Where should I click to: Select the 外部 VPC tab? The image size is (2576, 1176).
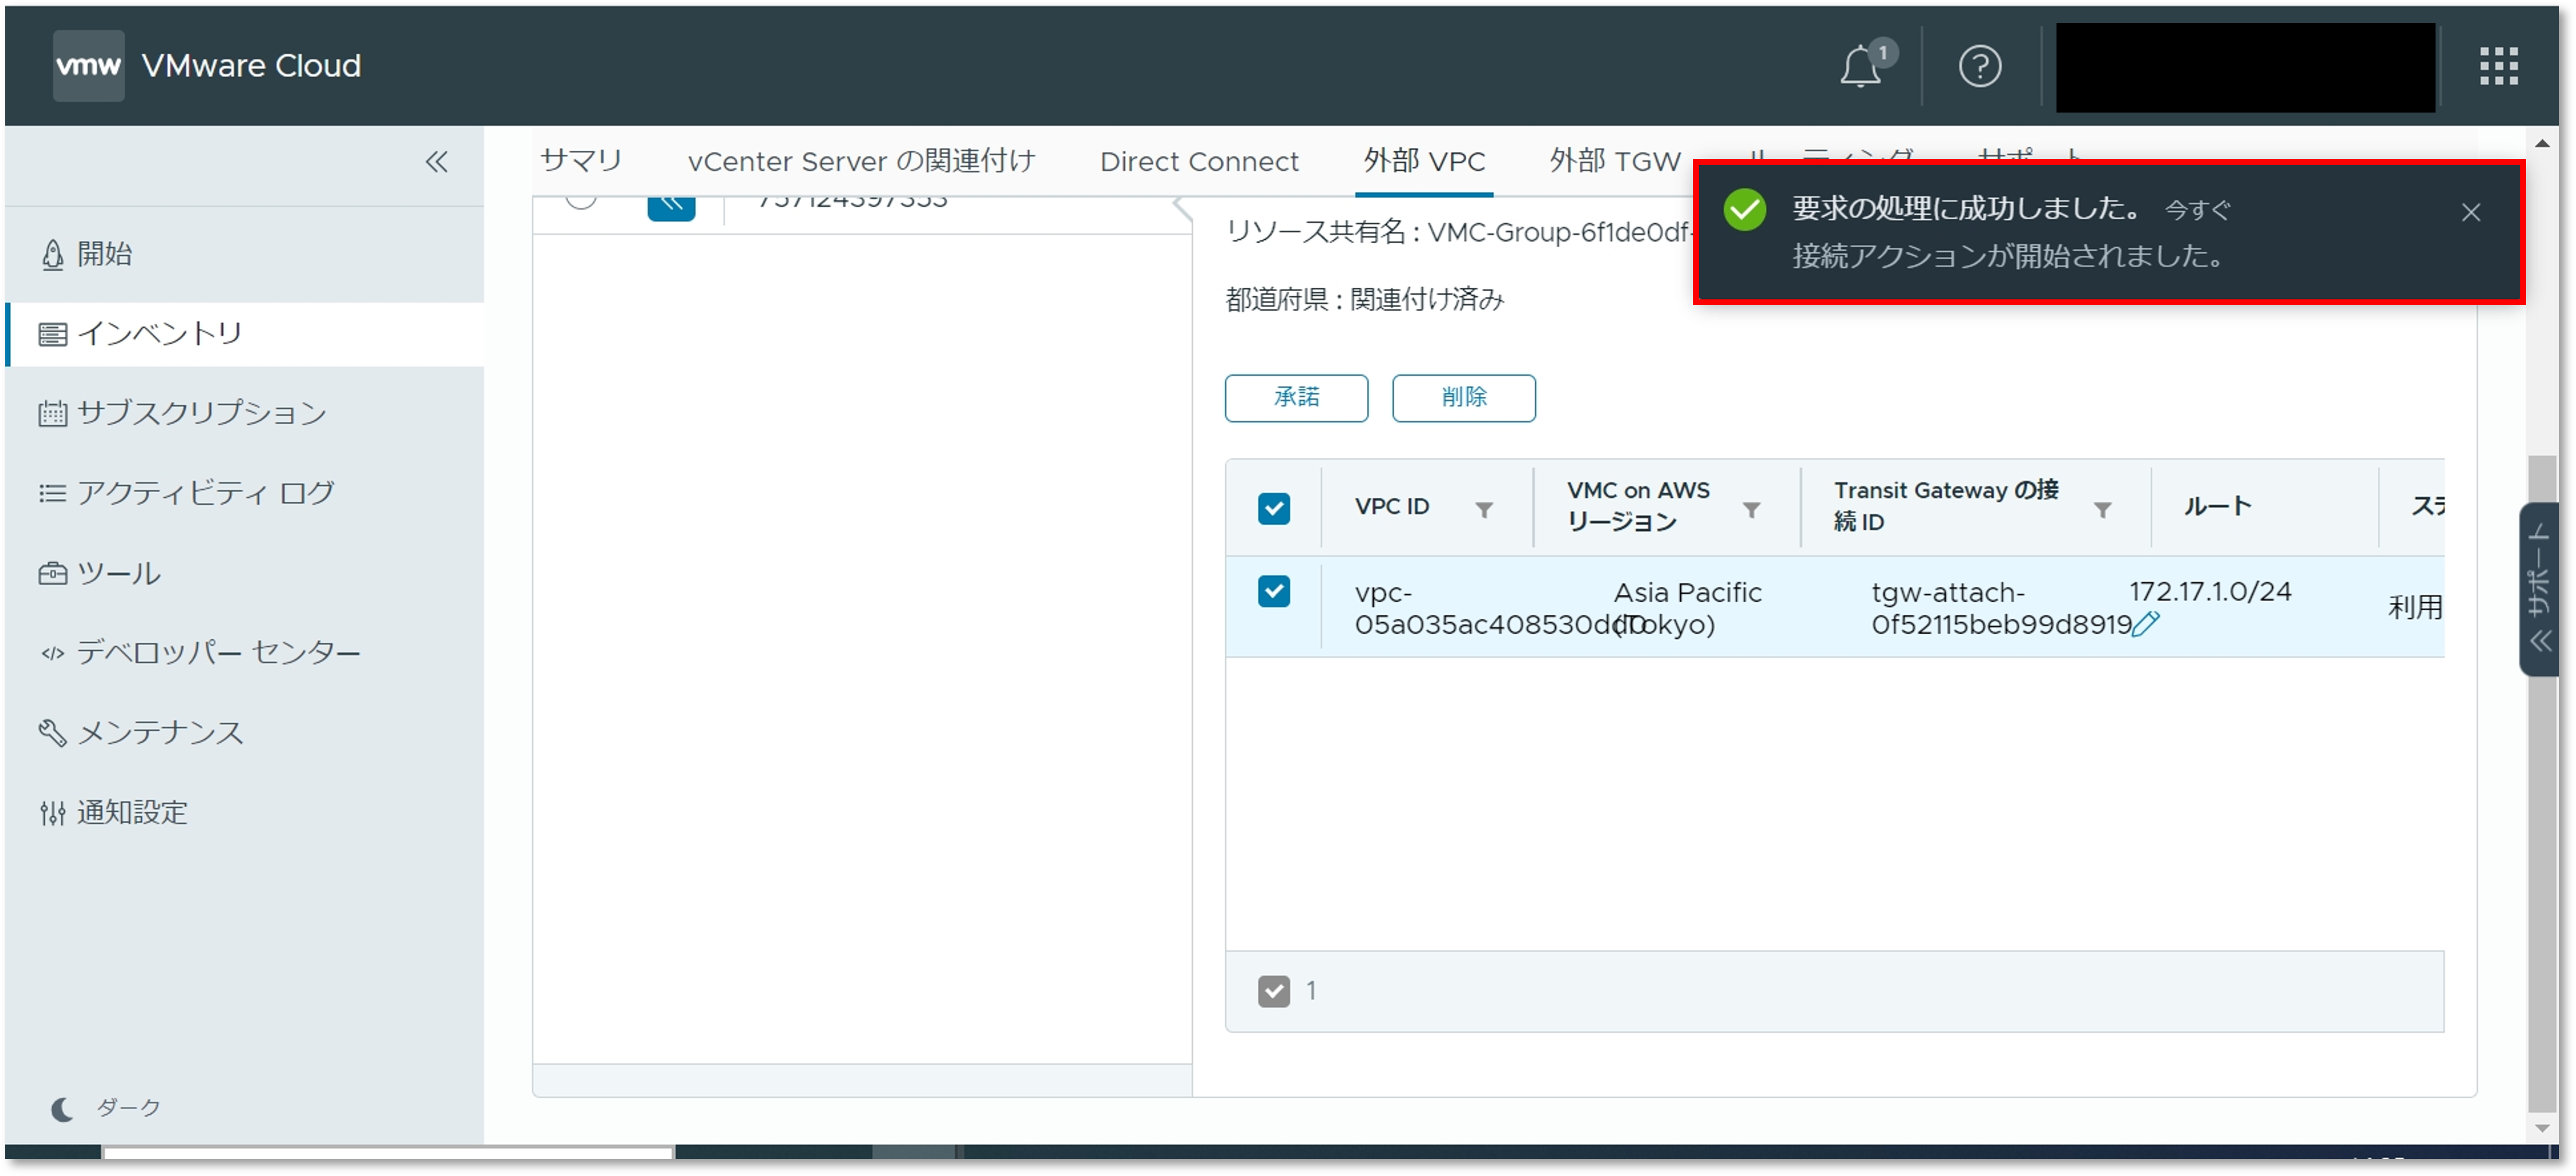(x=1424, y=161)
